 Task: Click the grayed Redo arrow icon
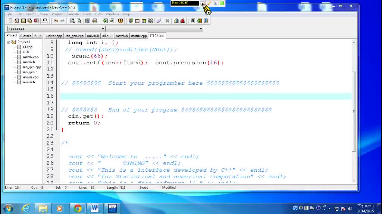click(62, 21)
